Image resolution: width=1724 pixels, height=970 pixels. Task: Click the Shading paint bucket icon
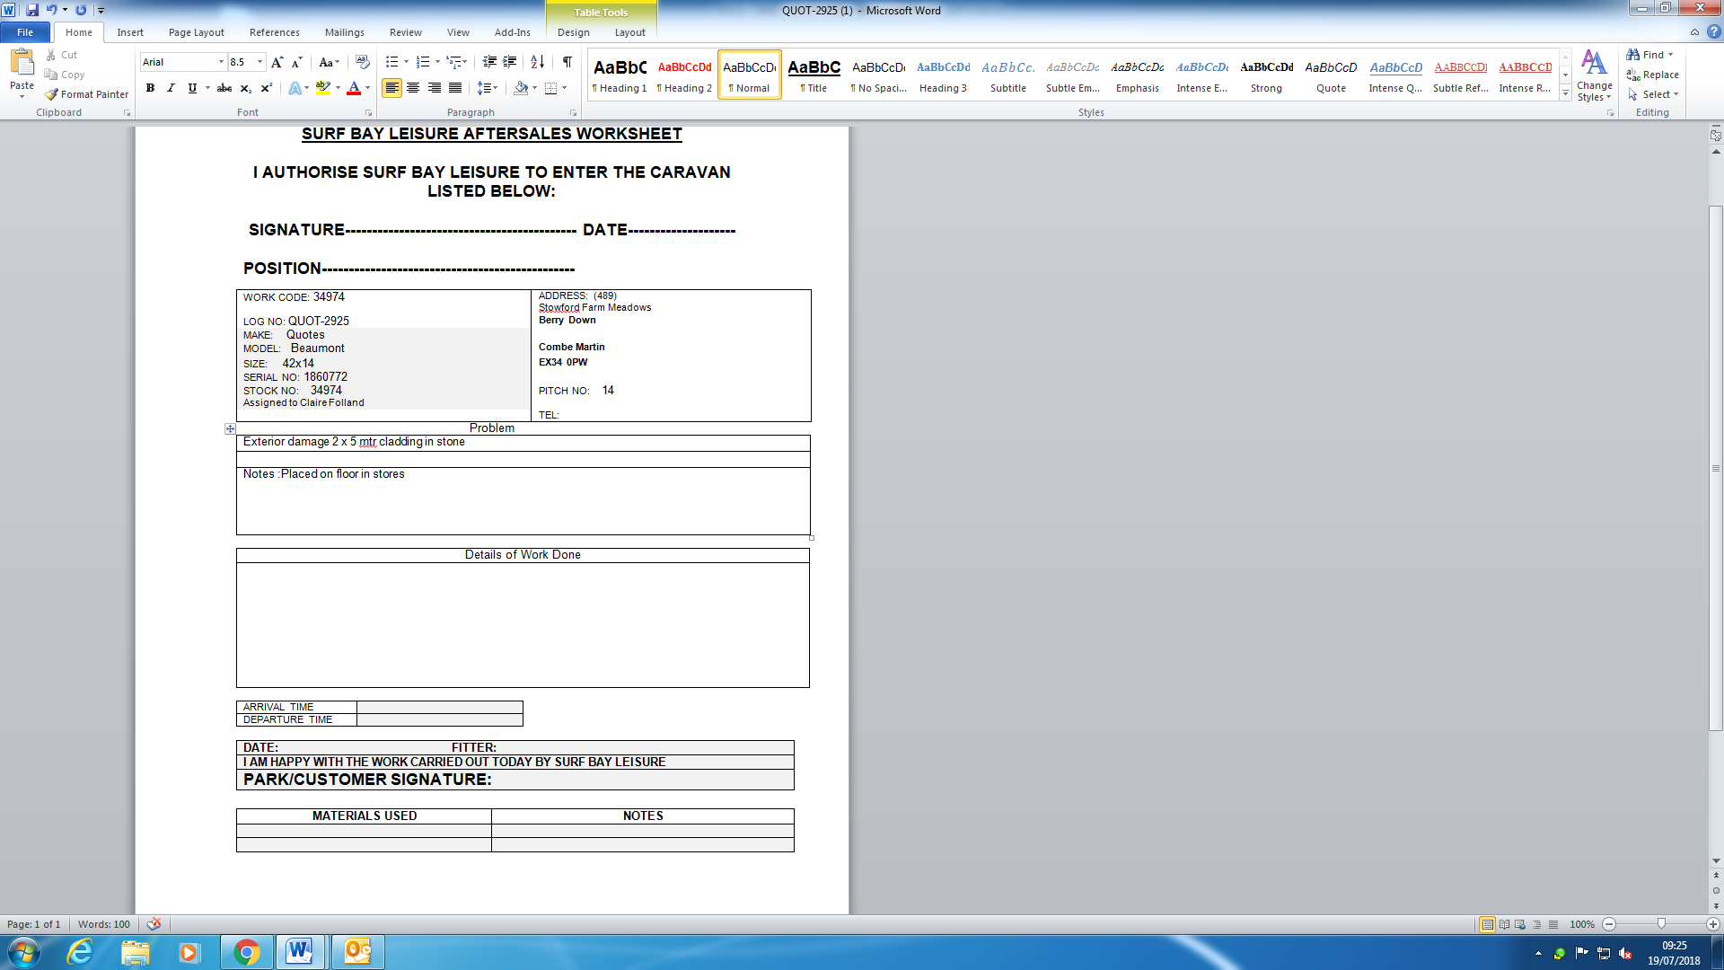click(x=521, y=88)
